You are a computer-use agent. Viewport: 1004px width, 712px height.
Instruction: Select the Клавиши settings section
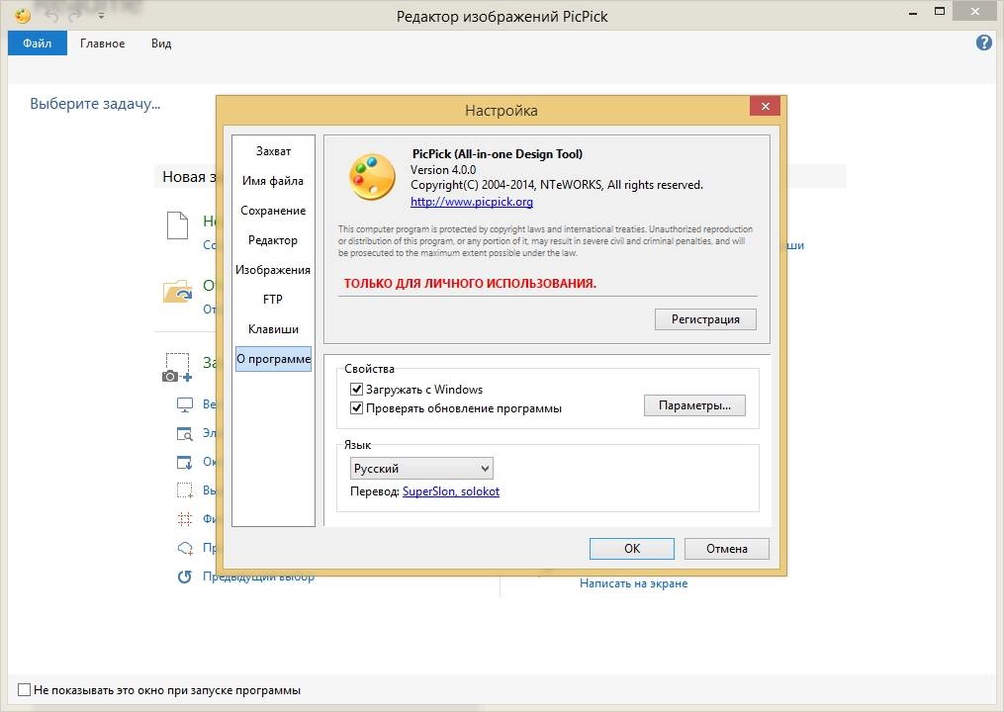[273, 329]
